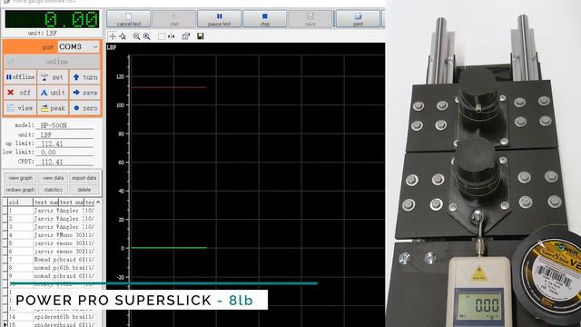The width and height of the screenshot is (581, 327).
Task: Select row 4 Jarvis Mono 30 entry
Action: pyautogui.click(x=51, y=234)
